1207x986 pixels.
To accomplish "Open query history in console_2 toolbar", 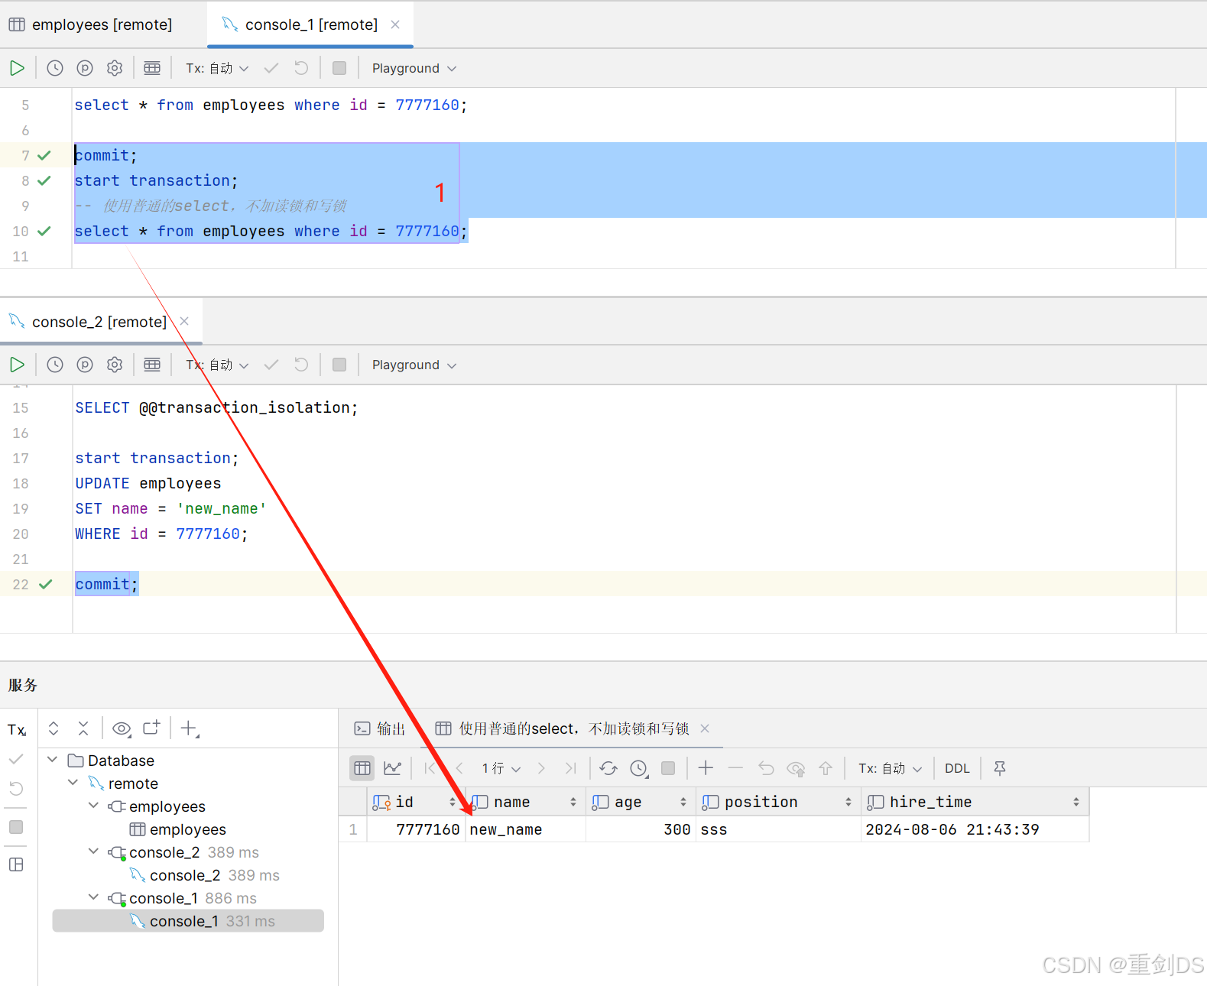I will (x=55, y=365).
